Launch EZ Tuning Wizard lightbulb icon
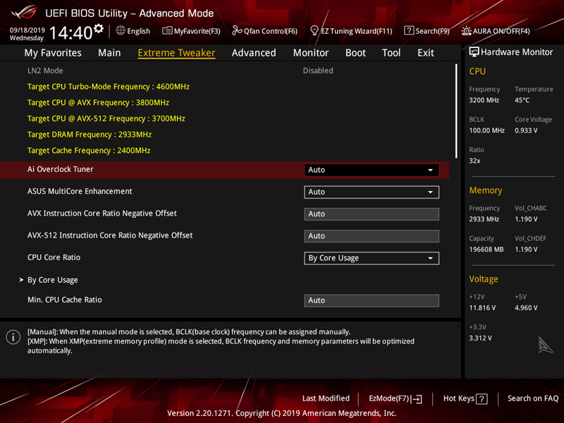Screen dimensions: 564x423 point(314,31)
